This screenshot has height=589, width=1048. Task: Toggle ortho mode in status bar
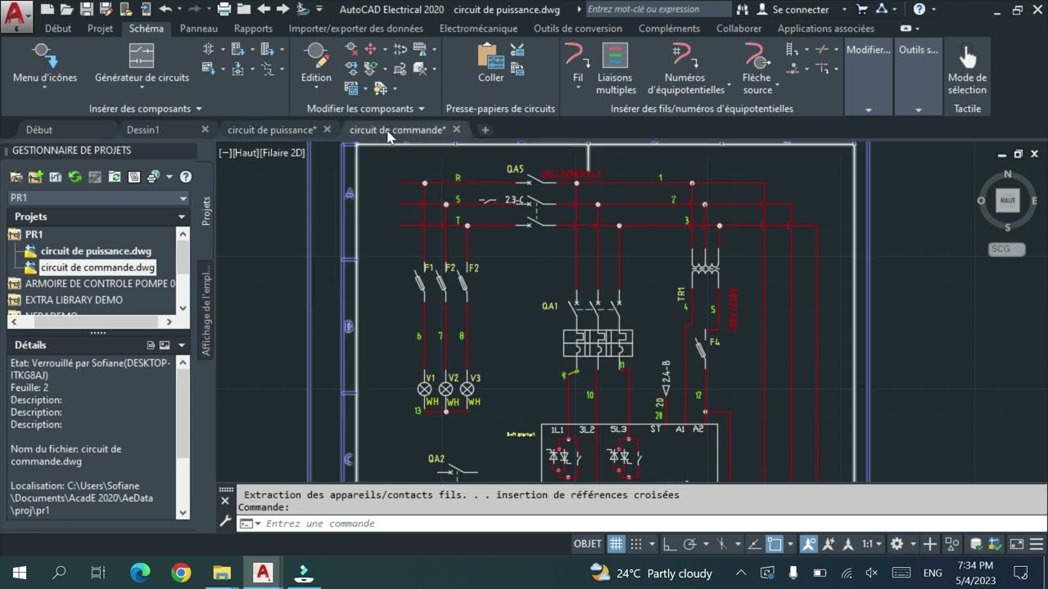pyautogui.click(x=669, y=544)
